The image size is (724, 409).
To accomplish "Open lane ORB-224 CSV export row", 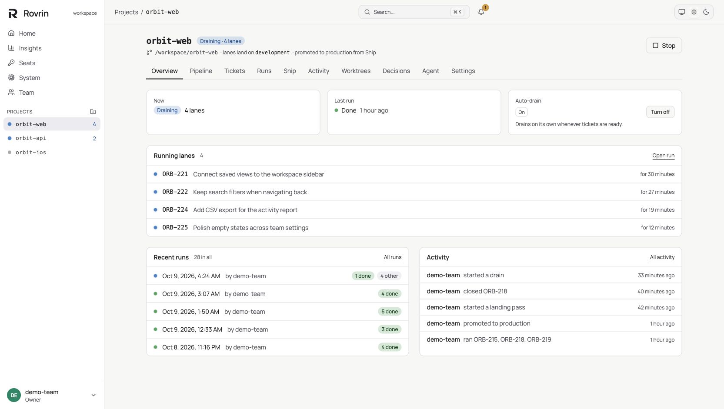I will [x=414, y=210].
